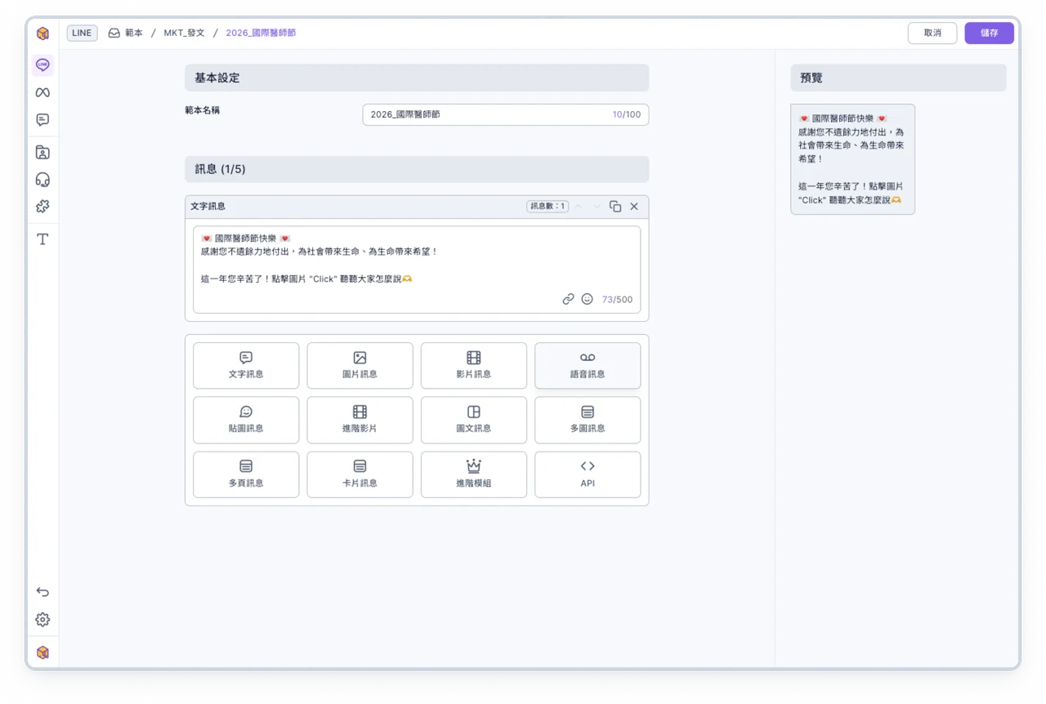Open the Meta infinity icon in sidebar
Viewport: 1046px width, 704px height.
coord(42,92)
